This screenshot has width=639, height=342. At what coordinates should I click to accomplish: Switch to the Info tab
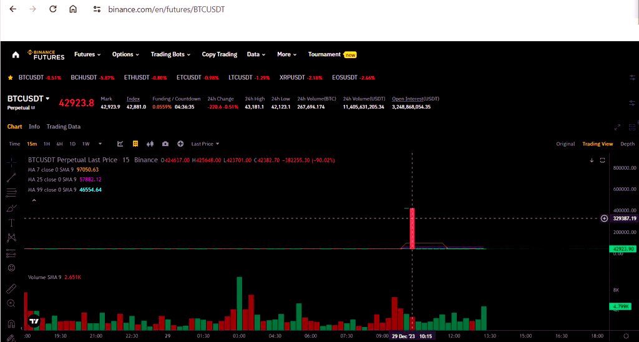click(x=34, y=126)
